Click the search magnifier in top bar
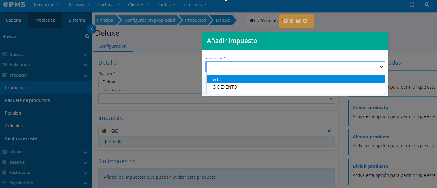The height and width of the screenshot is (188, 437). coord(427,5)
